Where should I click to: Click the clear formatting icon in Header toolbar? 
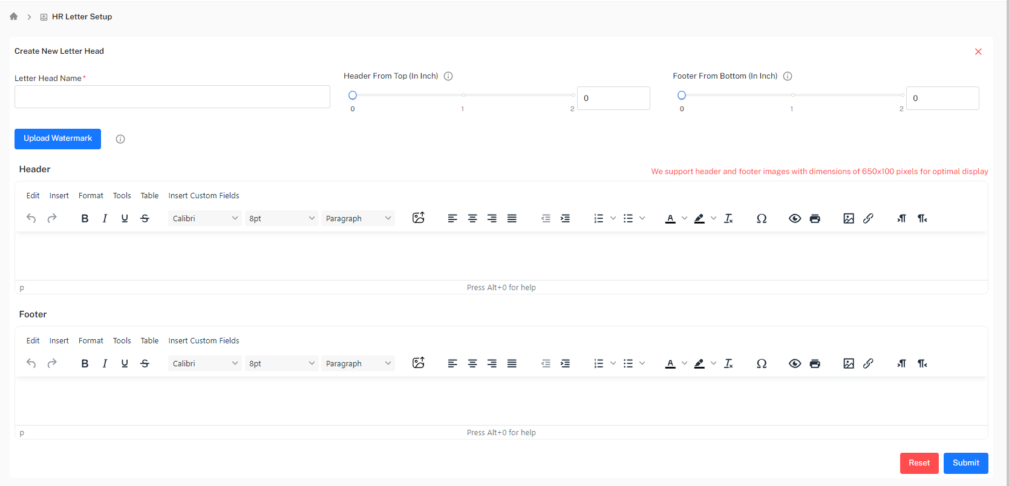click(x=728, y=218)
